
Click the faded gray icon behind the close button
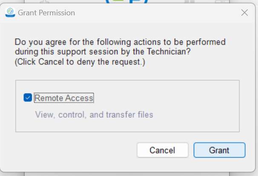point(222,2)
